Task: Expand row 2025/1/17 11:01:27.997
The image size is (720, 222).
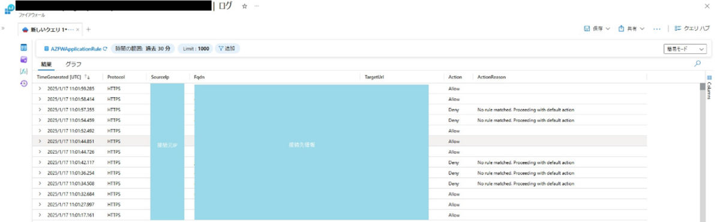Action: click(40, 204)
